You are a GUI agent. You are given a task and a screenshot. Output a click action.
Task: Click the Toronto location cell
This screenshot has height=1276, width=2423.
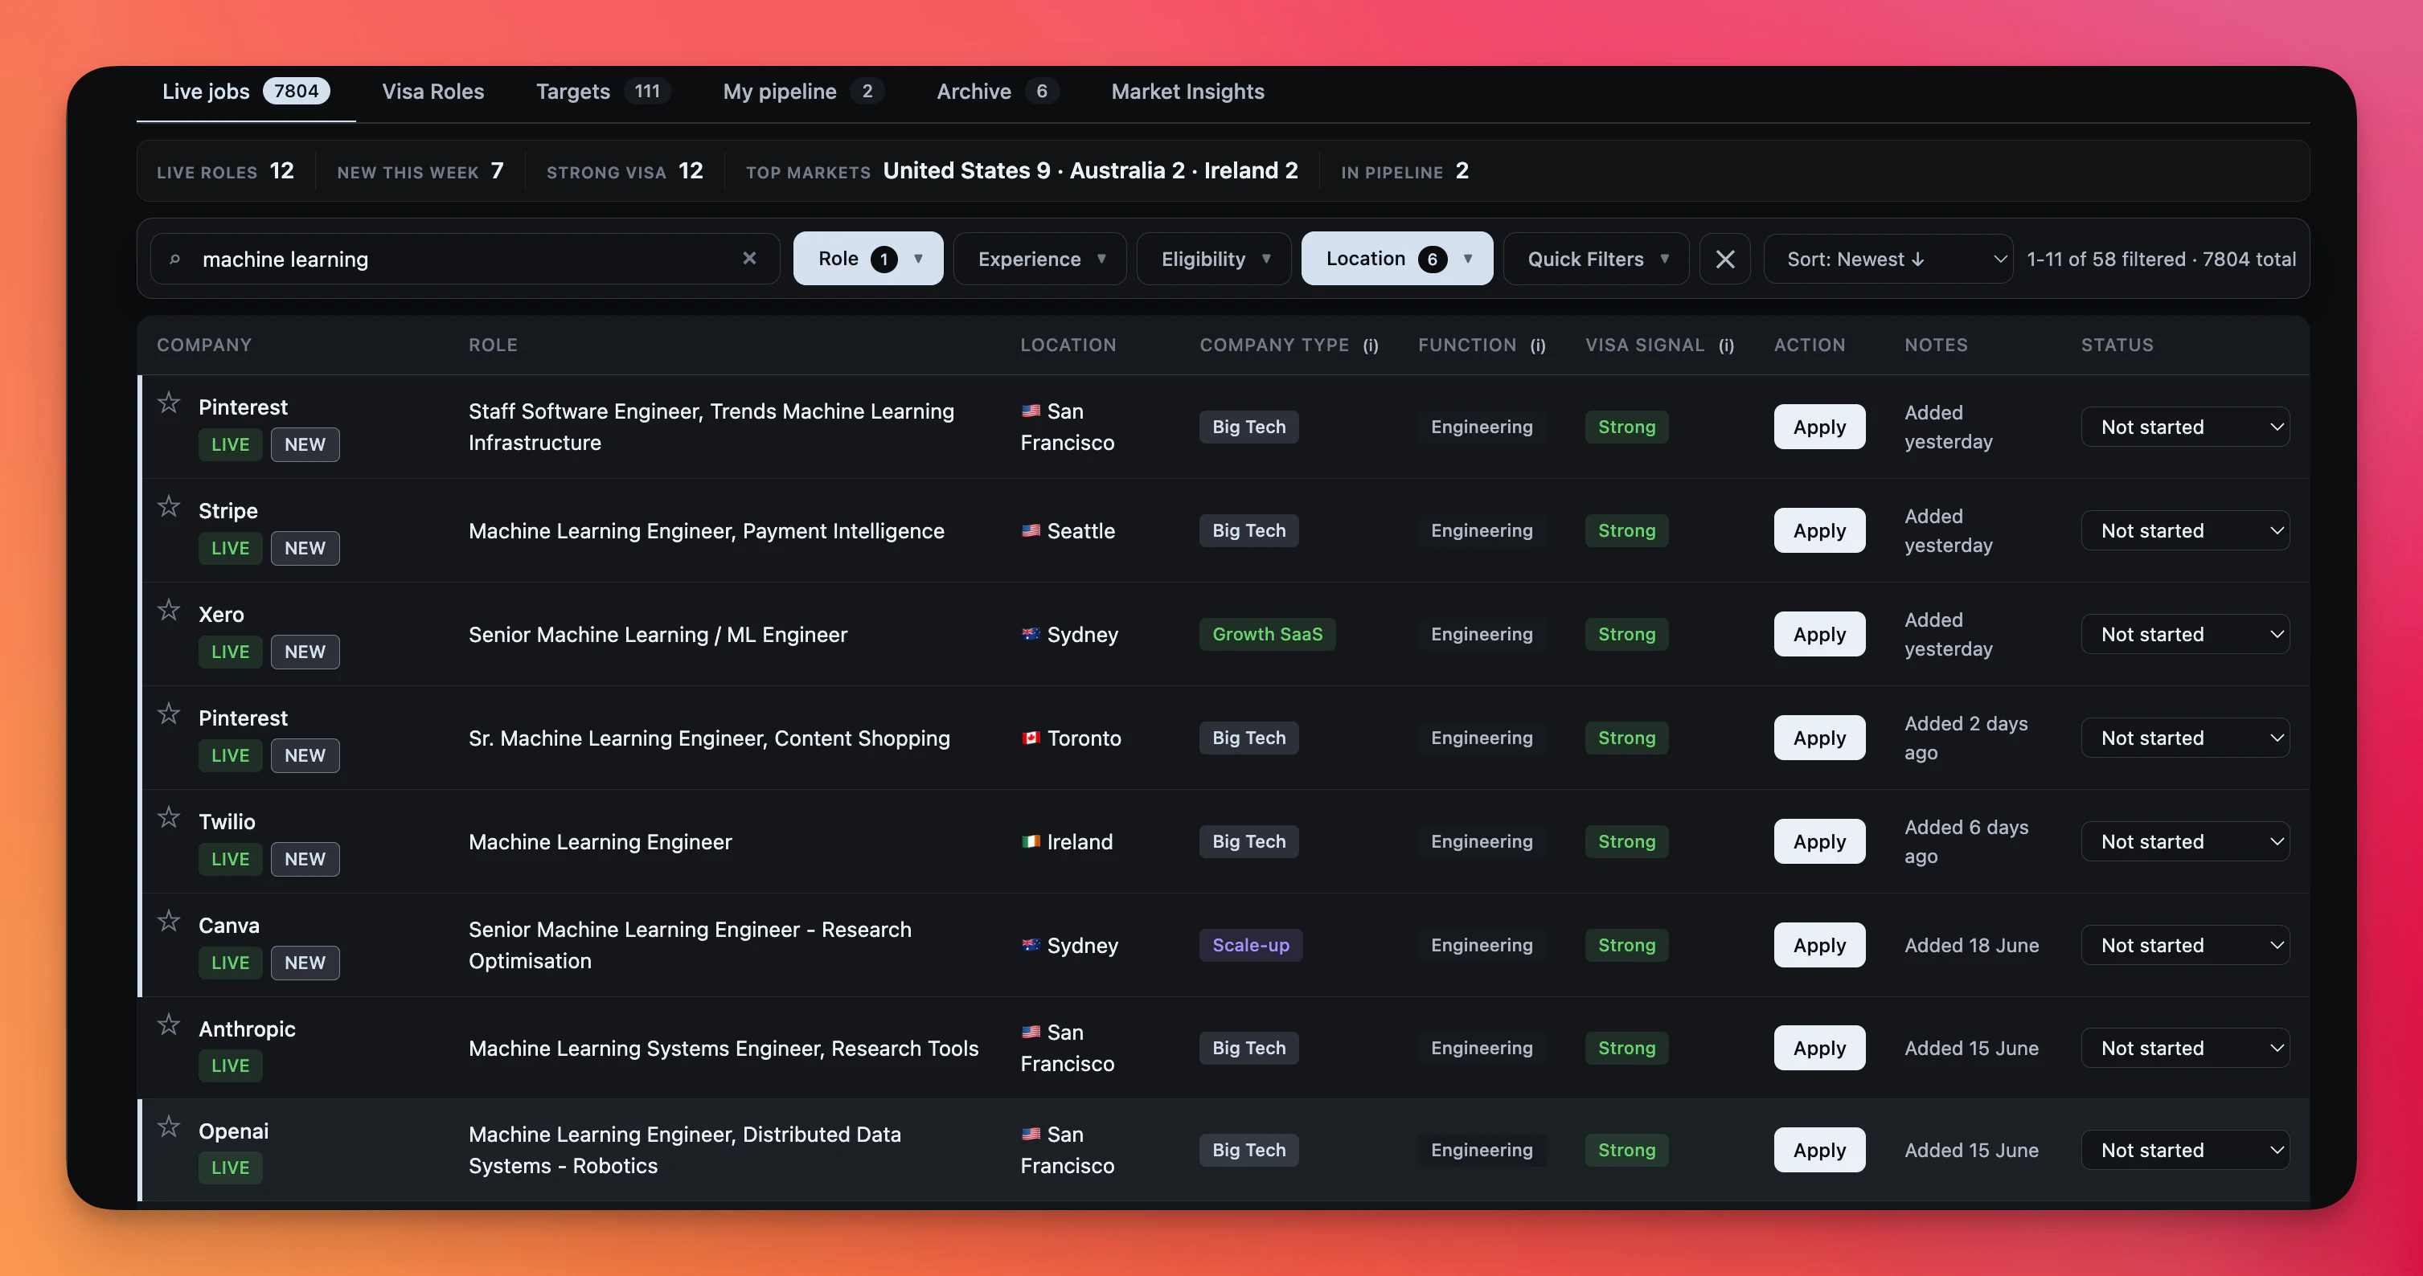(x=1072, y=738)
